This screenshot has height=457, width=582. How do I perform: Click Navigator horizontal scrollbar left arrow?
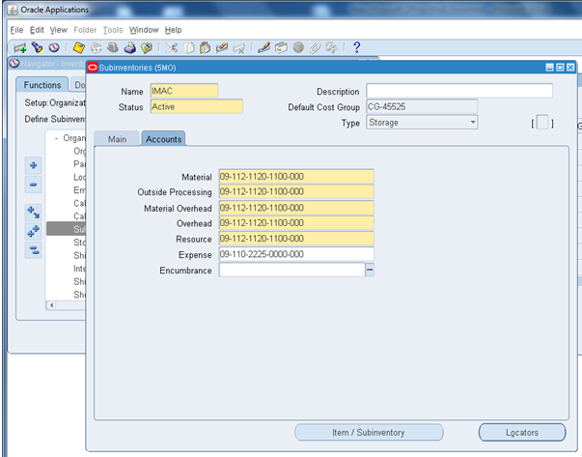click(x=51, y=305)
